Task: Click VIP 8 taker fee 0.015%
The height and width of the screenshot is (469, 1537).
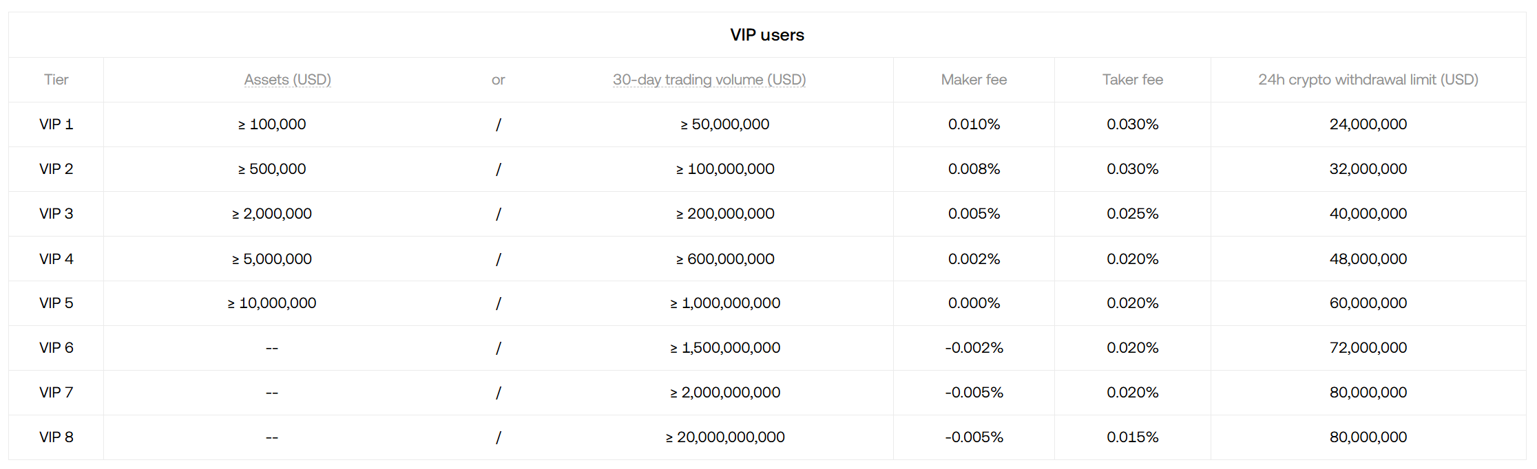Action: click(1132, 437)
